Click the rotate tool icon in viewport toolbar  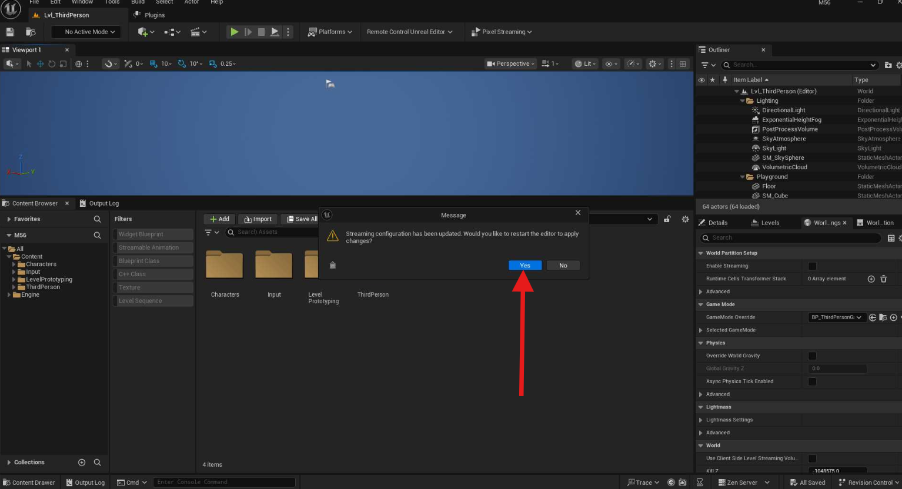tap(52, 63)
